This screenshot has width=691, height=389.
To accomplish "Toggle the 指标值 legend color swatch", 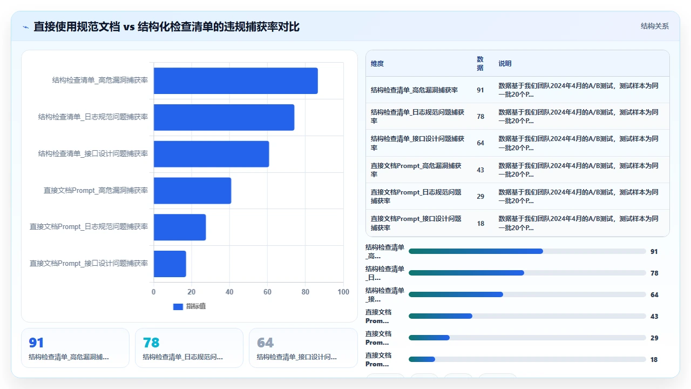I will click(x=178, y=306).
